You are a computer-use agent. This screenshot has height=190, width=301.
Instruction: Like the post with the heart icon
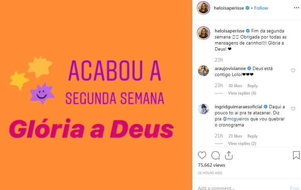[202, 155]
